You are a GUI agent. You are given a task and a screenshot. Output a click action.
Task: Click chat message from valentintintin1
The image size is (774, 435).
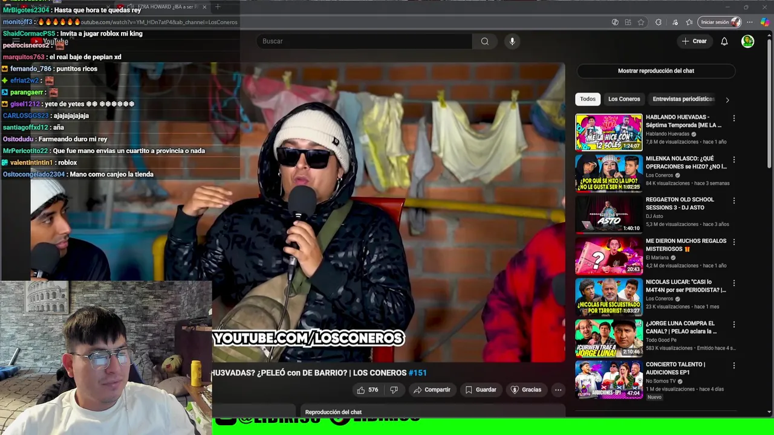coord(40,163)
